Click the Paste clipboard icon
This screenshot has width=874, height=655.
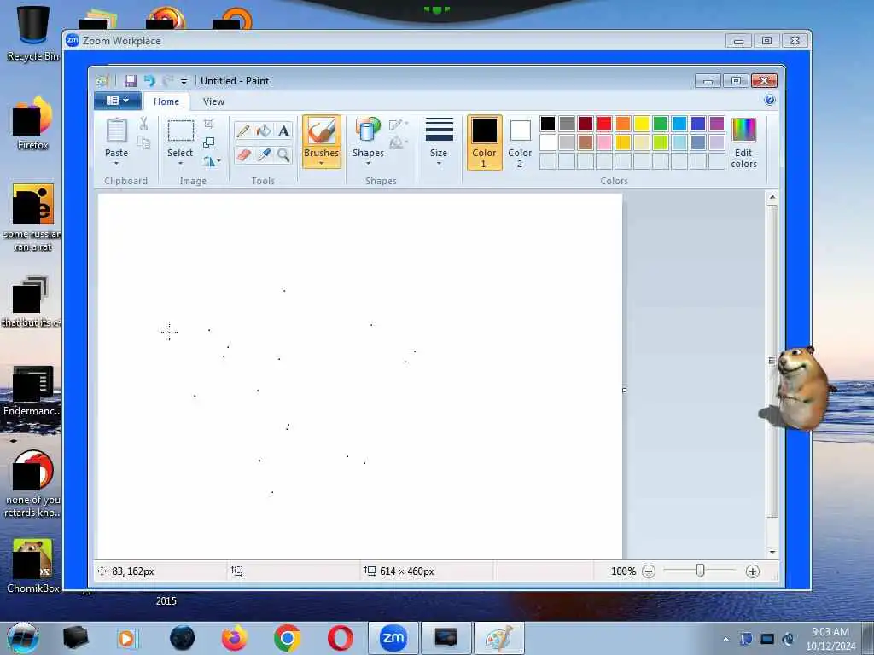(116, 131)
